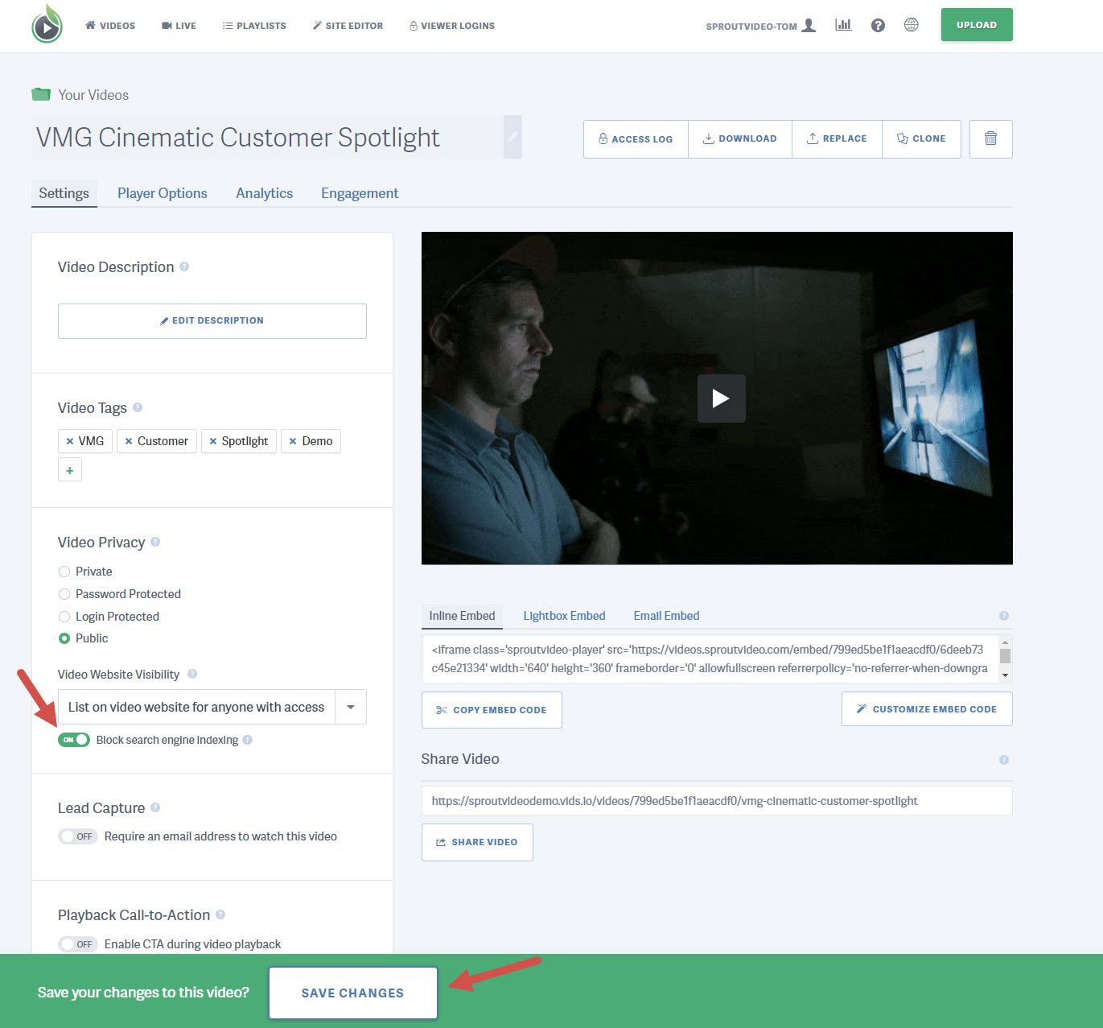Click the Clone button
The height and width of the screenshot is (1028, 1103).
pyautogui.click(x=922, y=138)
